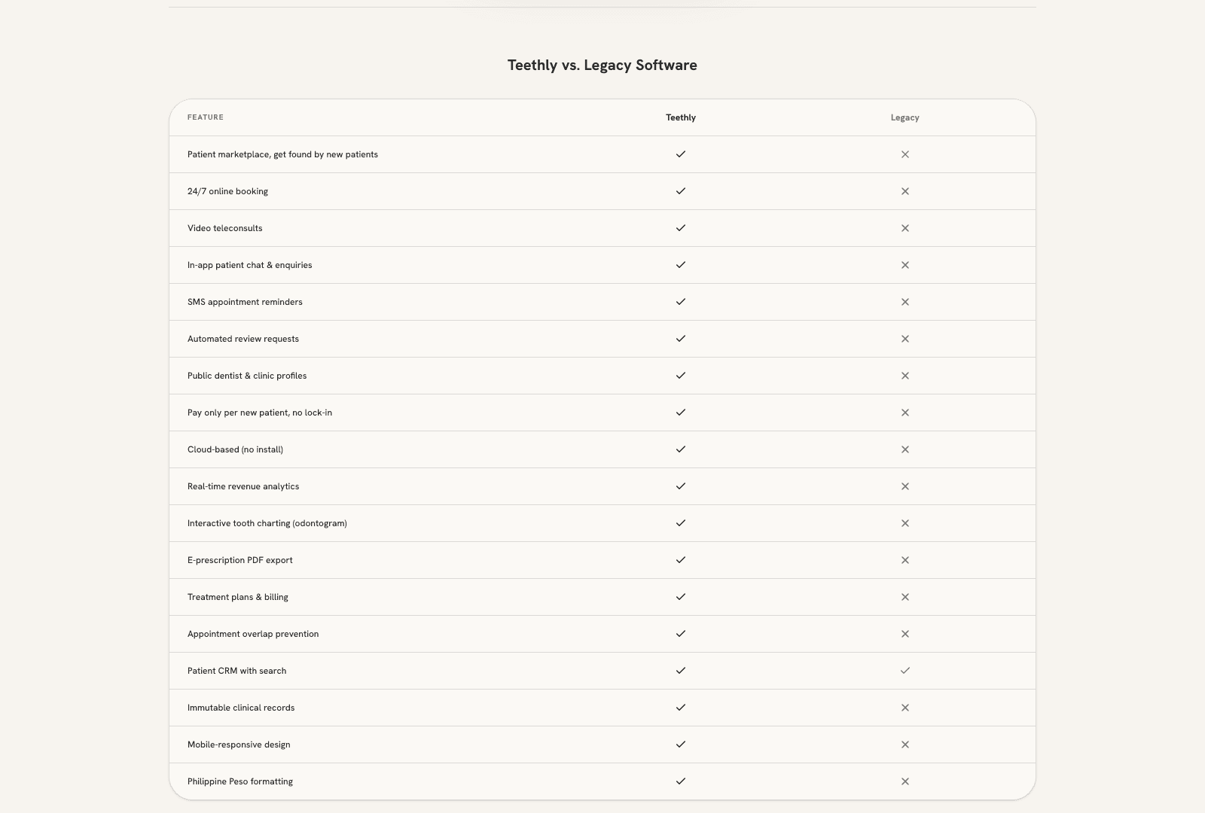Click the 'Teethly vs. Legacy Software' heading

point(602,65)
